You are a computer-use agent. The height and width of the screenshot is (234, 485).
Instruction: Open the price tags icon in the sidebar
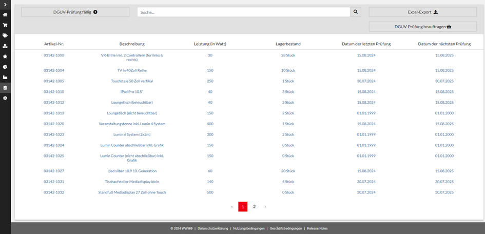click(x=5, y=35)
